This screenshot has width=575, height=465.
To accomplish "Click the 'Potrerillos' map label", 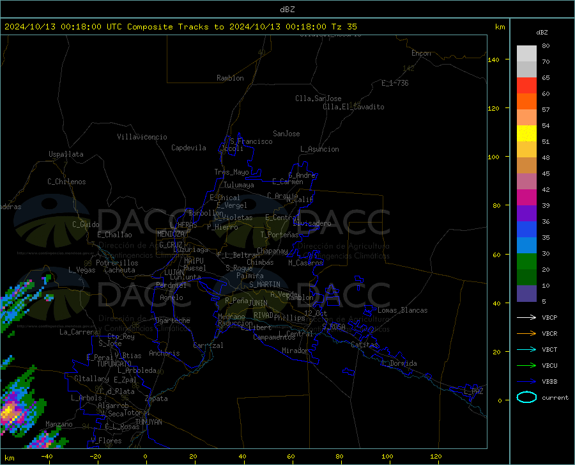I will coord(117,263).
